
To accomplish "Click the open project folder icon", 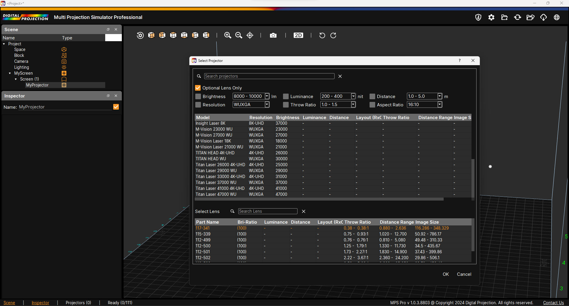I will pyautogui.click(x=530, y=17).
